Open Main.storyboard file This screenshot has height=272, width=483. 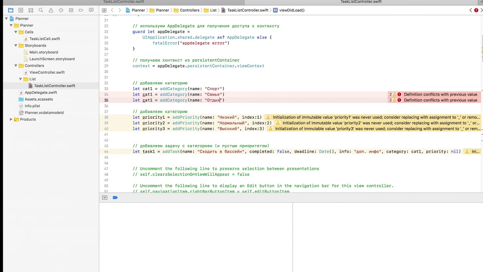point(43,52)
